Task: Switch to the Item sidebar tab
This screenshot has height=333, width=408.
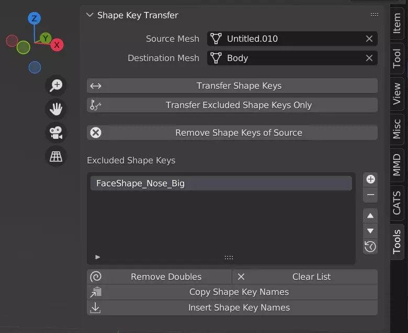Action: (x=397, y=23)
